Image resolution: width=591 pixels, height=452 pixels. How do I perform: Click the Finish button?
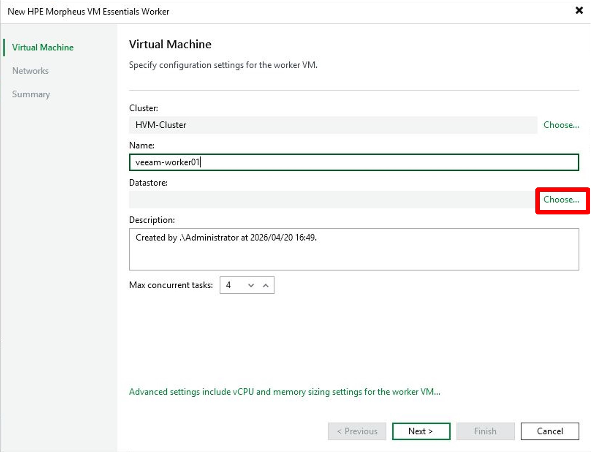point(485,431)
